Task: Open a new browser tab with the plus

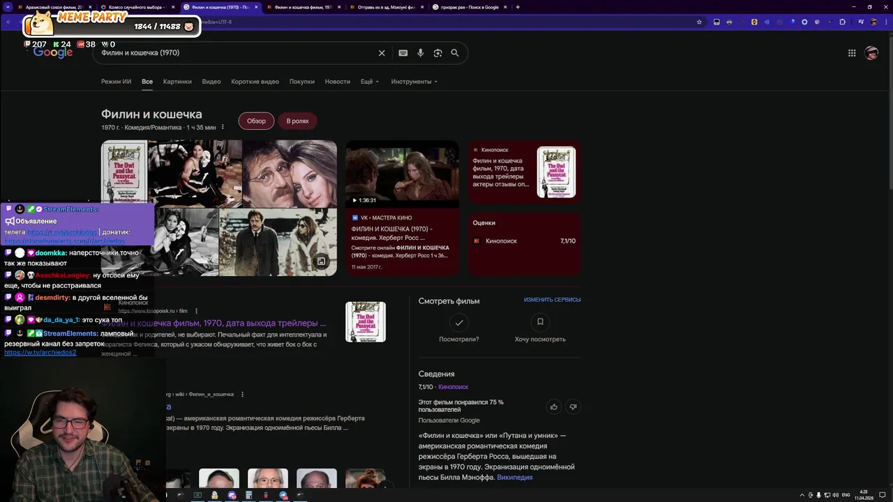Action: 518,7
